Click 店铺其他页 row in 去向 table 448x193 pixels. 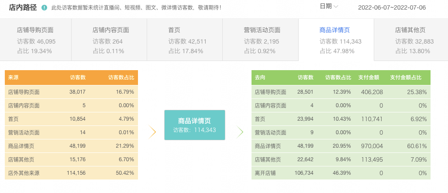pos(341,159)
